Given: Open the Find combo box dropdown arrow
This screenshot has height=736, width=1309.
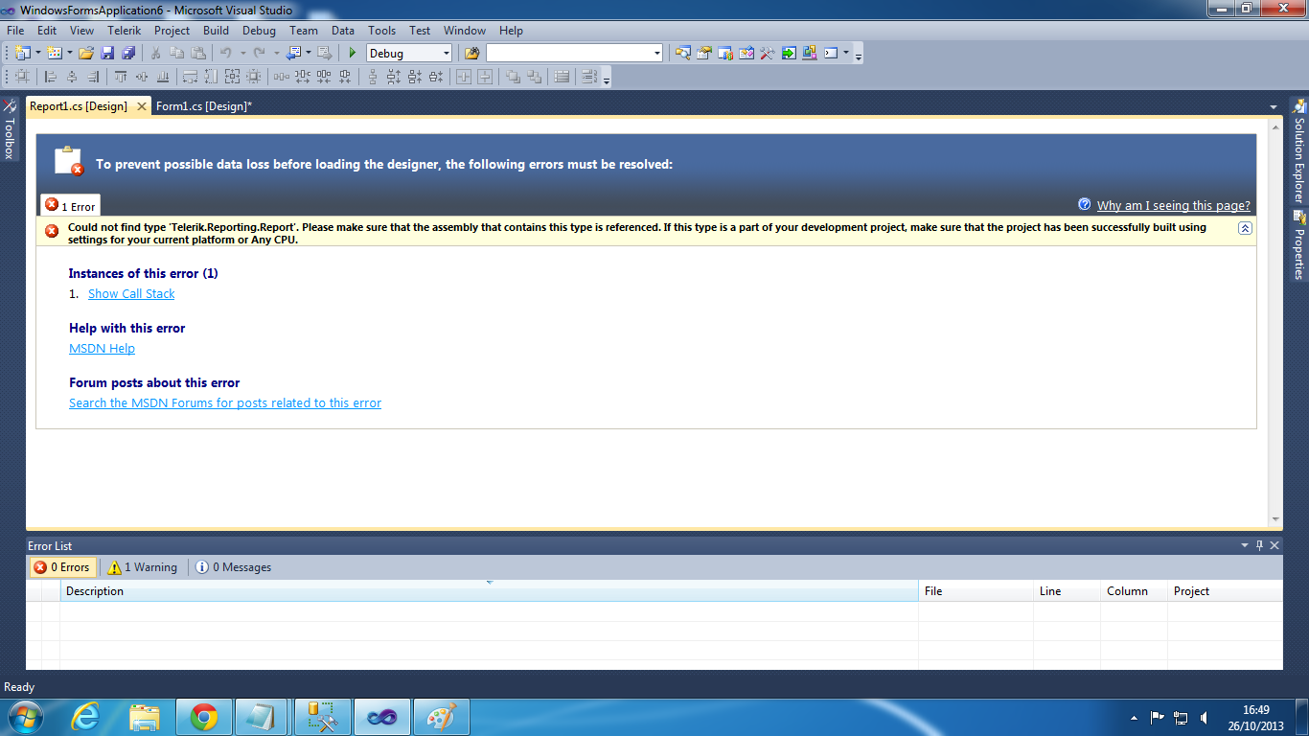Looking at the screenshot, I should tap(656, 54).
